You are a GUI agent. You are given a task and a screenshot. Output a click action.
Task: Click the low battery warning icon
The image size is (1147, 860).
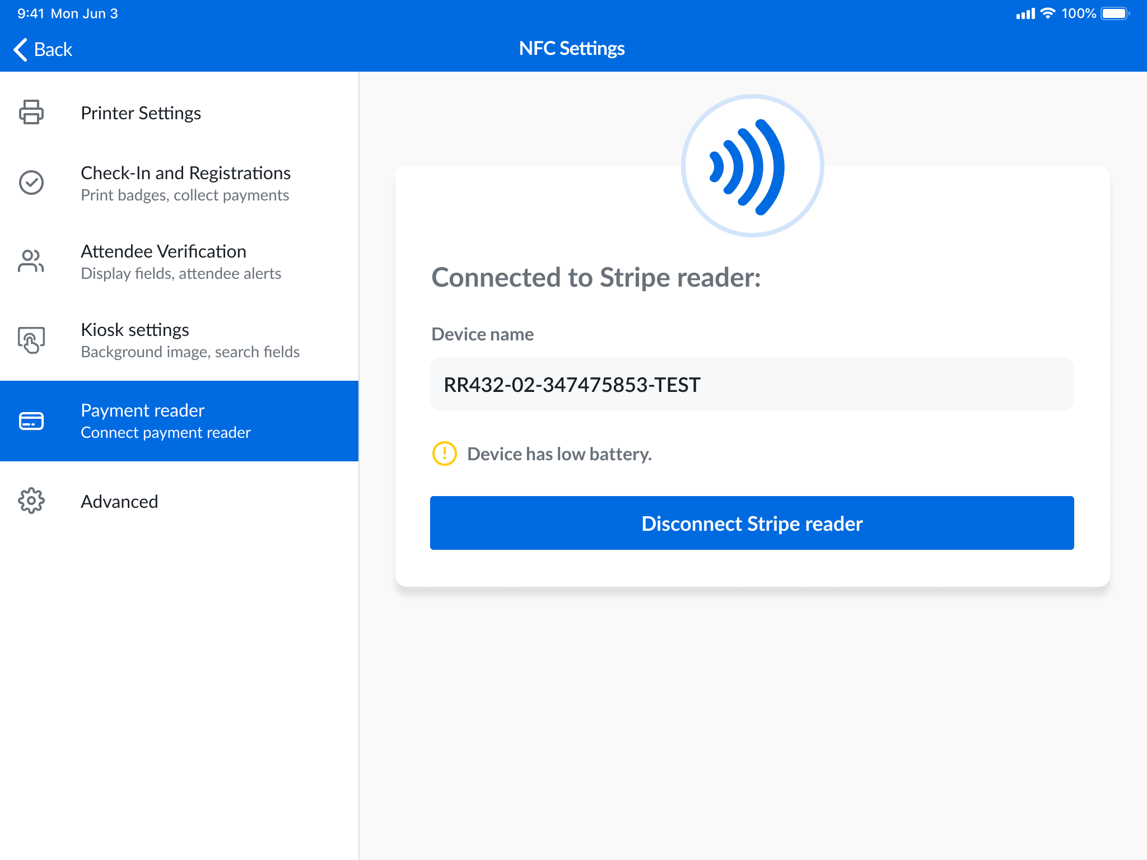point(445,454)
